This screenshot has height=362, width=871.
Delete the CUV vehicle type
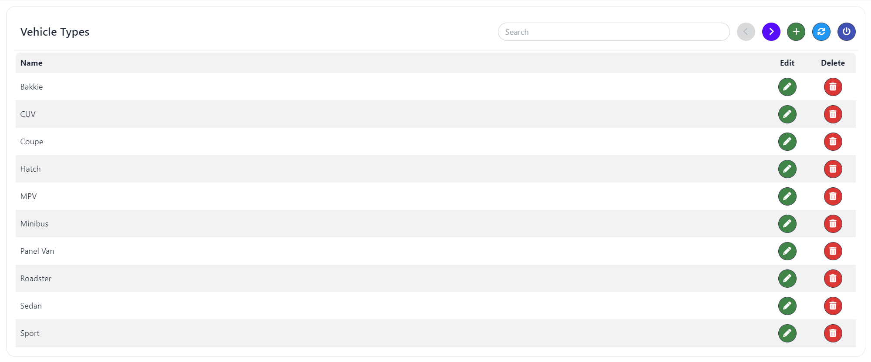833,114
